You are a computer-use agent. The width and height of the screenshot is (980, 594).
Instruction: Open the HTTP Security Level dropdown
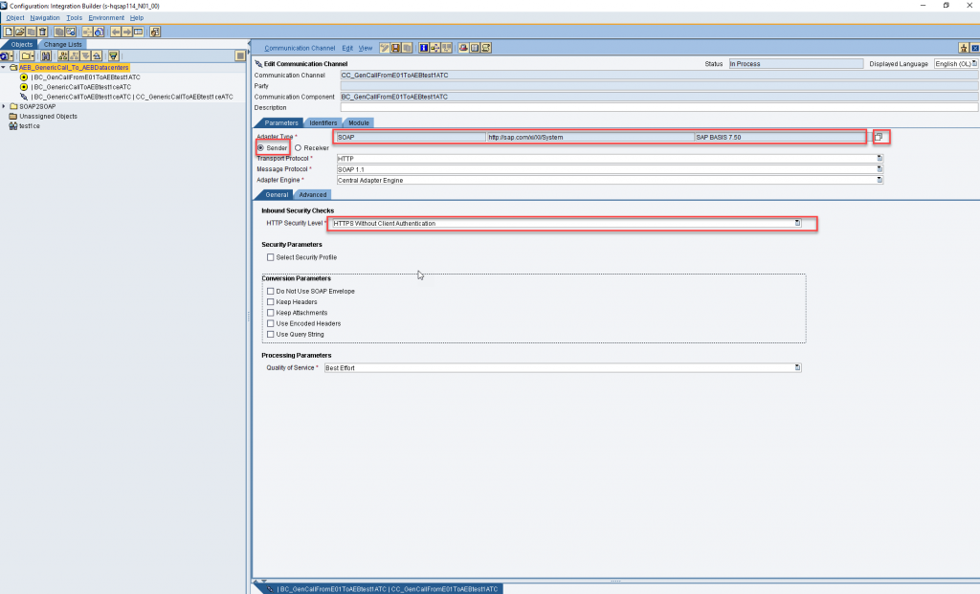tap(797, 223)
